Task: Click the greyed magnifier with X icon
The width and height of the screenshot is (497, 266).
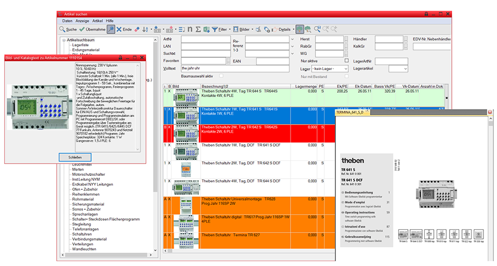Action: point(326,29)
